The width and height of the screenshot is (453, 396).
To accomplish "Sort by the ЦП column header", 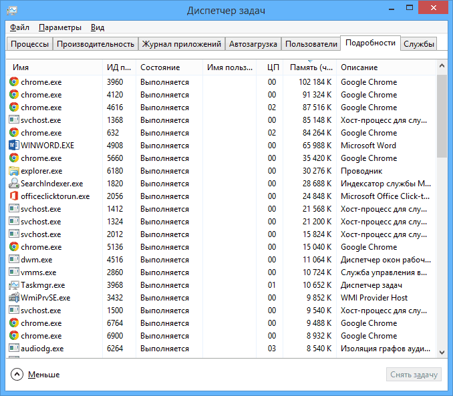I will tap(269, 67).
